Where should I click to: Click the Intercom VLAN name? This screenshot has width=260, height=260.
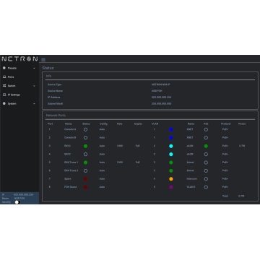click(x=191, y=179)
